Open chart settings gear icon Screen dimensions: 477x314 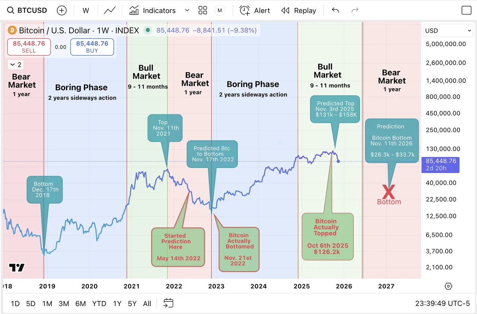[448, 286]
